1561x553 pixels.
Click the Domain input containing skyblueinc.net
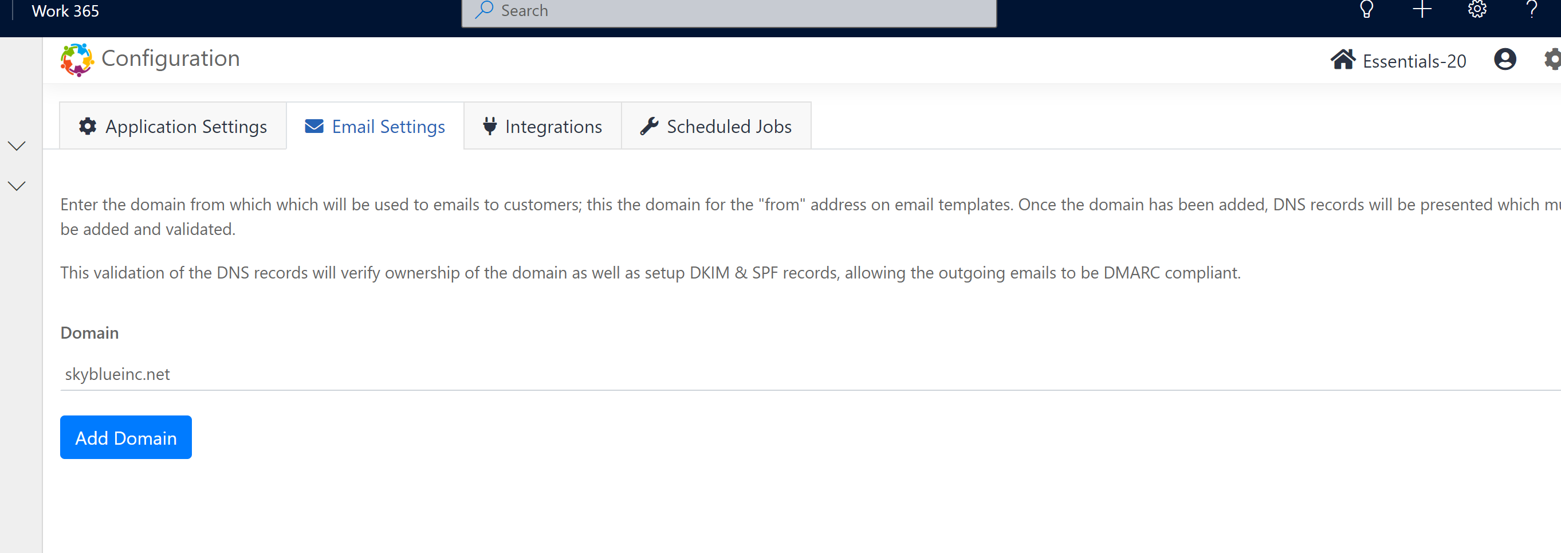point(810,374)
